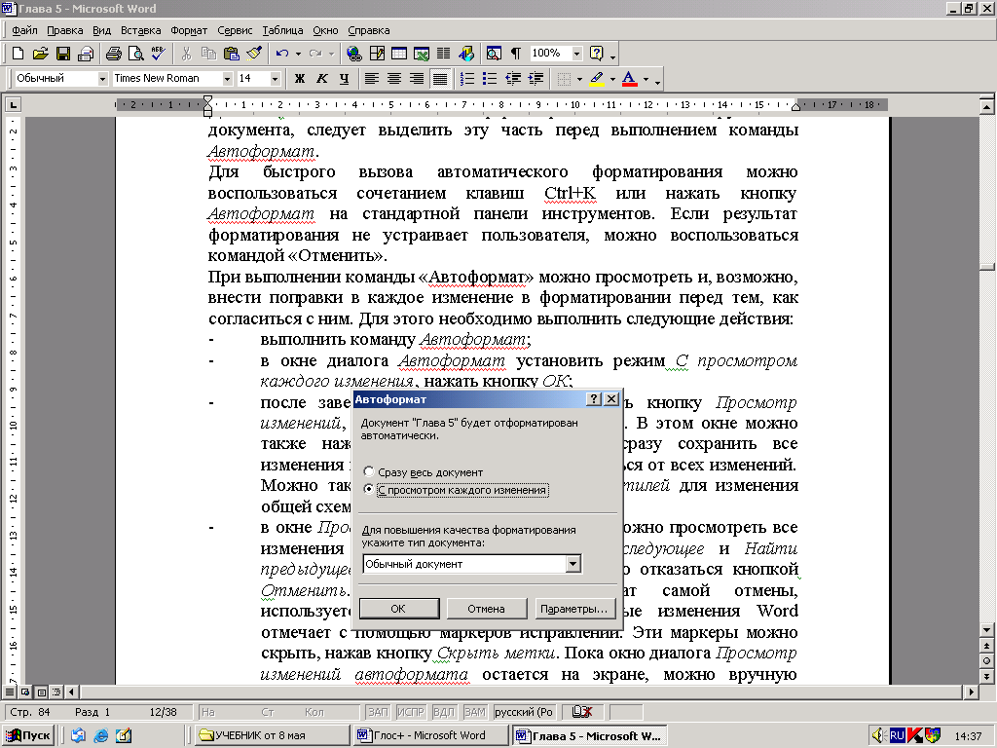Image resolution: width=997 pixels, height=748 pixels.
Task: Open Microsoft Word Help
Action: point(597,54)
